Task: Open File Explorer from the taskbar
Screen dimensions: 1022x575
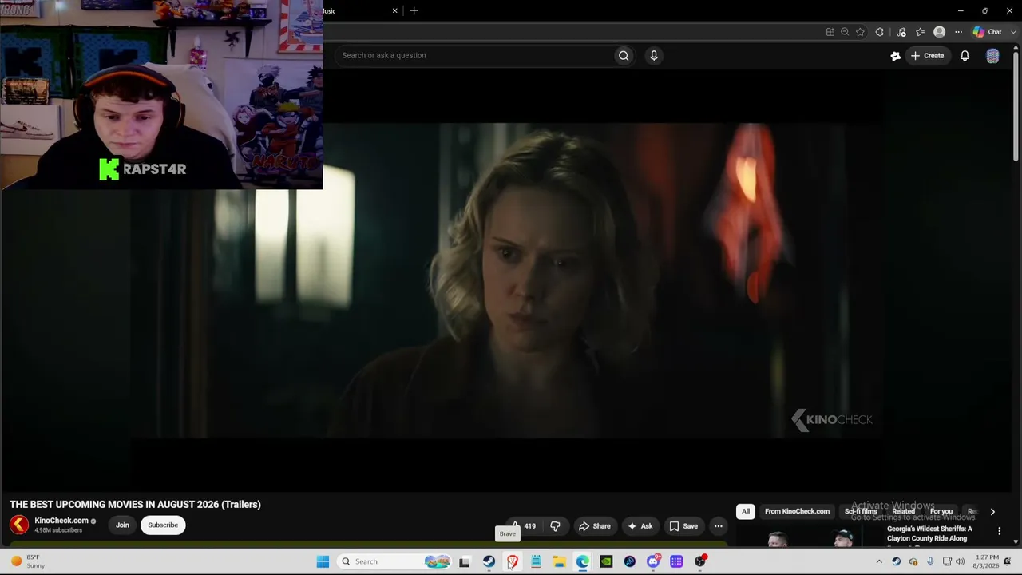Action: pyautogui.click(x=559, y=561)
